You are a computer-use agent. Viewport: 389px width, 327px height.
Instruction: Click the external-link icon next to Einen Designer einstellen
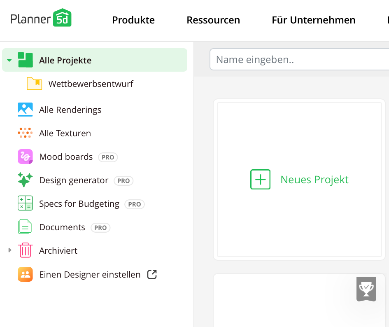[x=152, y=274]
